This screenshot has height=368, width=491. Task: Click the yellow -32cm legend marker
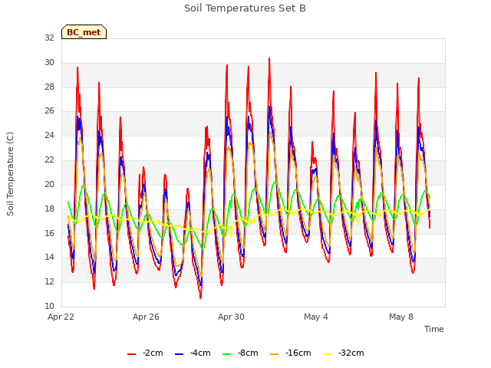[328, 354]
